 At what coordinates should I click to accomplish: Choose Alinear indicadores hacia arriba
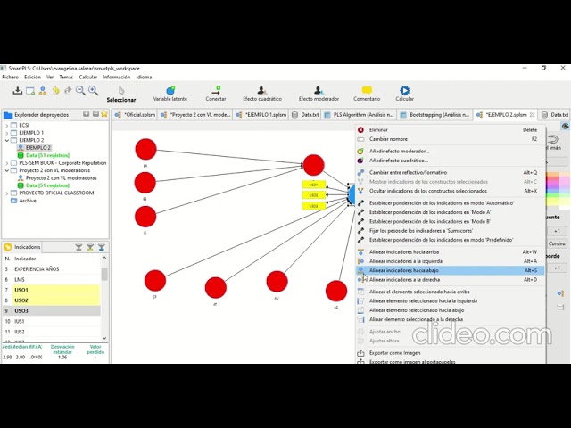tap(450, 251)
